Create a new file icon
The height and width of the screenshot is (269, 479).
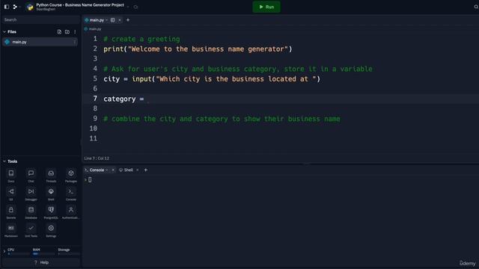coord(59,31)
